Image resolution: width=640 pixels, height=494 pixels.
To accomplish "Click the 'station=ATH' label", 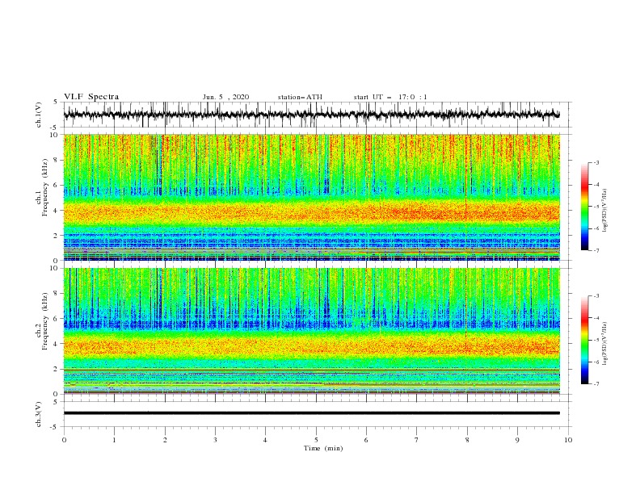I will pos(300,97).
